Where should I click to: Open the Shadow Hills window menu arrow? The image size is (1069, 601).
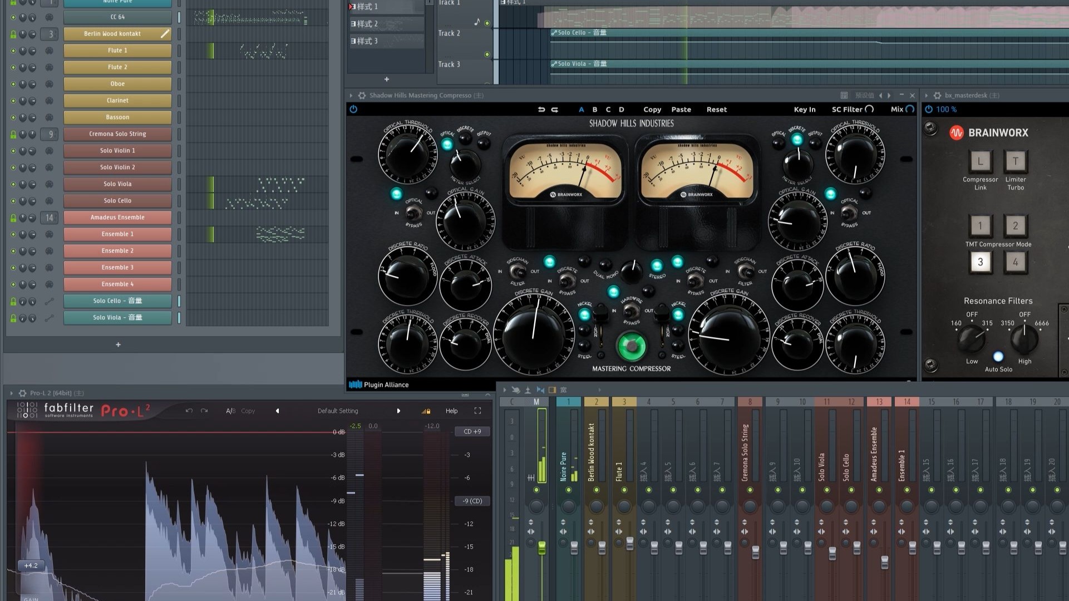351,96
